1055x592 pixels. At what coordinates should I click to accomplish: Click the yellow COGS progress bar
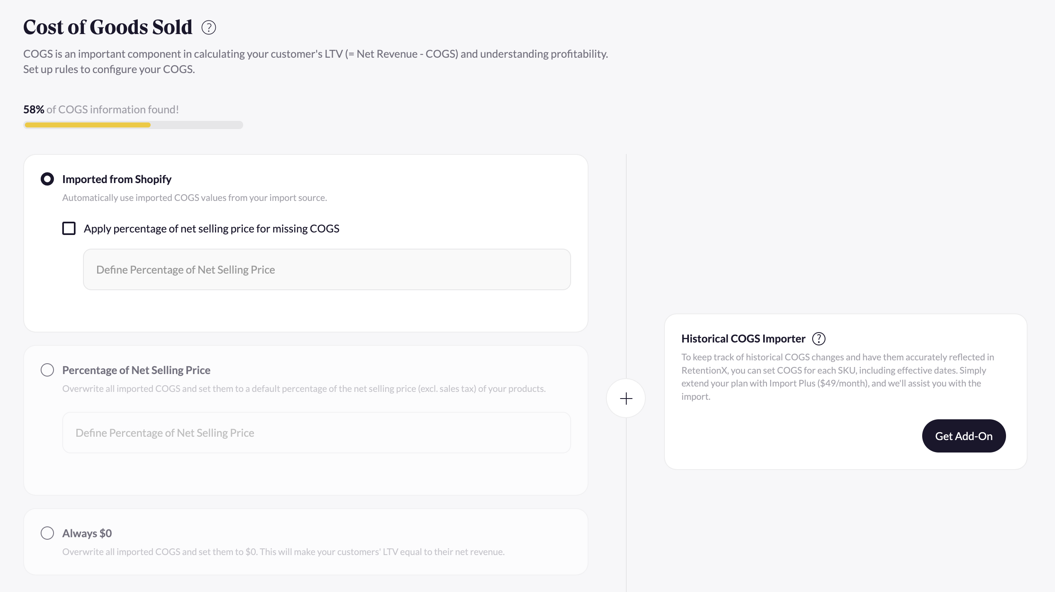(x=87, y=125)
